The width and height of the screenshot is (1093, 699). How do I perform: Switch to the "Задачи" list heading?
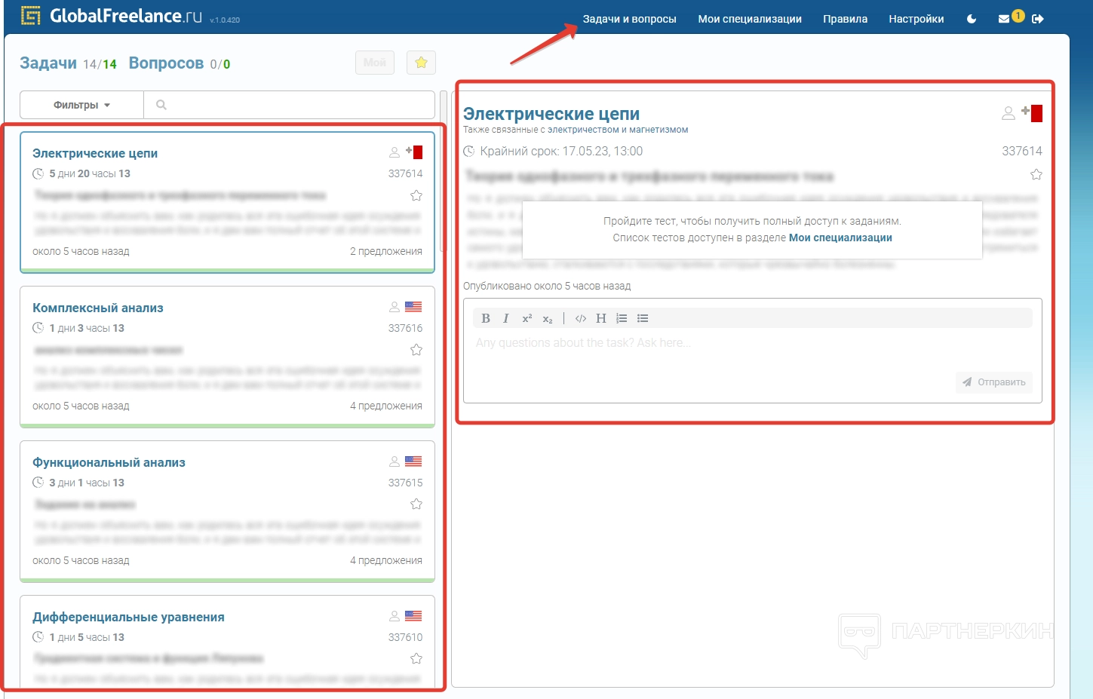[x=48, y=63]
